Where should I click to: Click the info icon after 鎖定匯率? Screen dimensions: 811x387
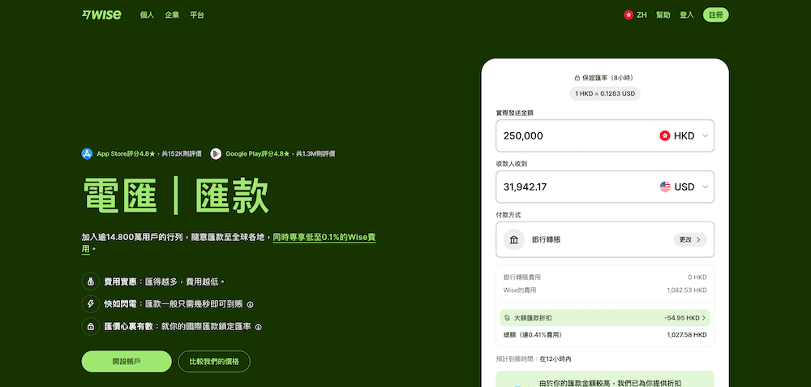(258, 327)
